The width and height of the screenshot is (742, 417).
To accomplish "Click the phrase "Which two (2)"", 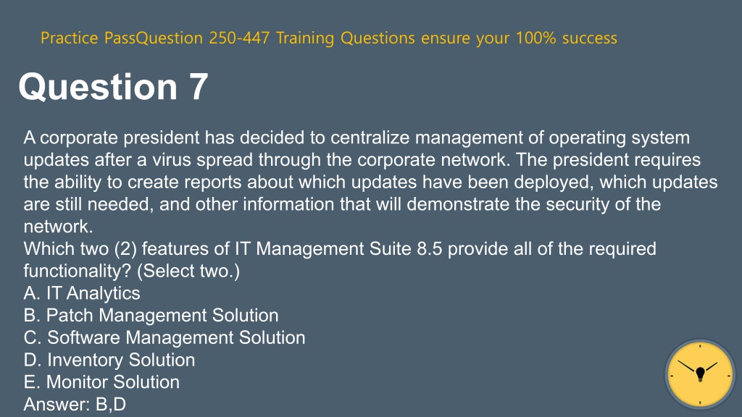I will coord(80,249).
